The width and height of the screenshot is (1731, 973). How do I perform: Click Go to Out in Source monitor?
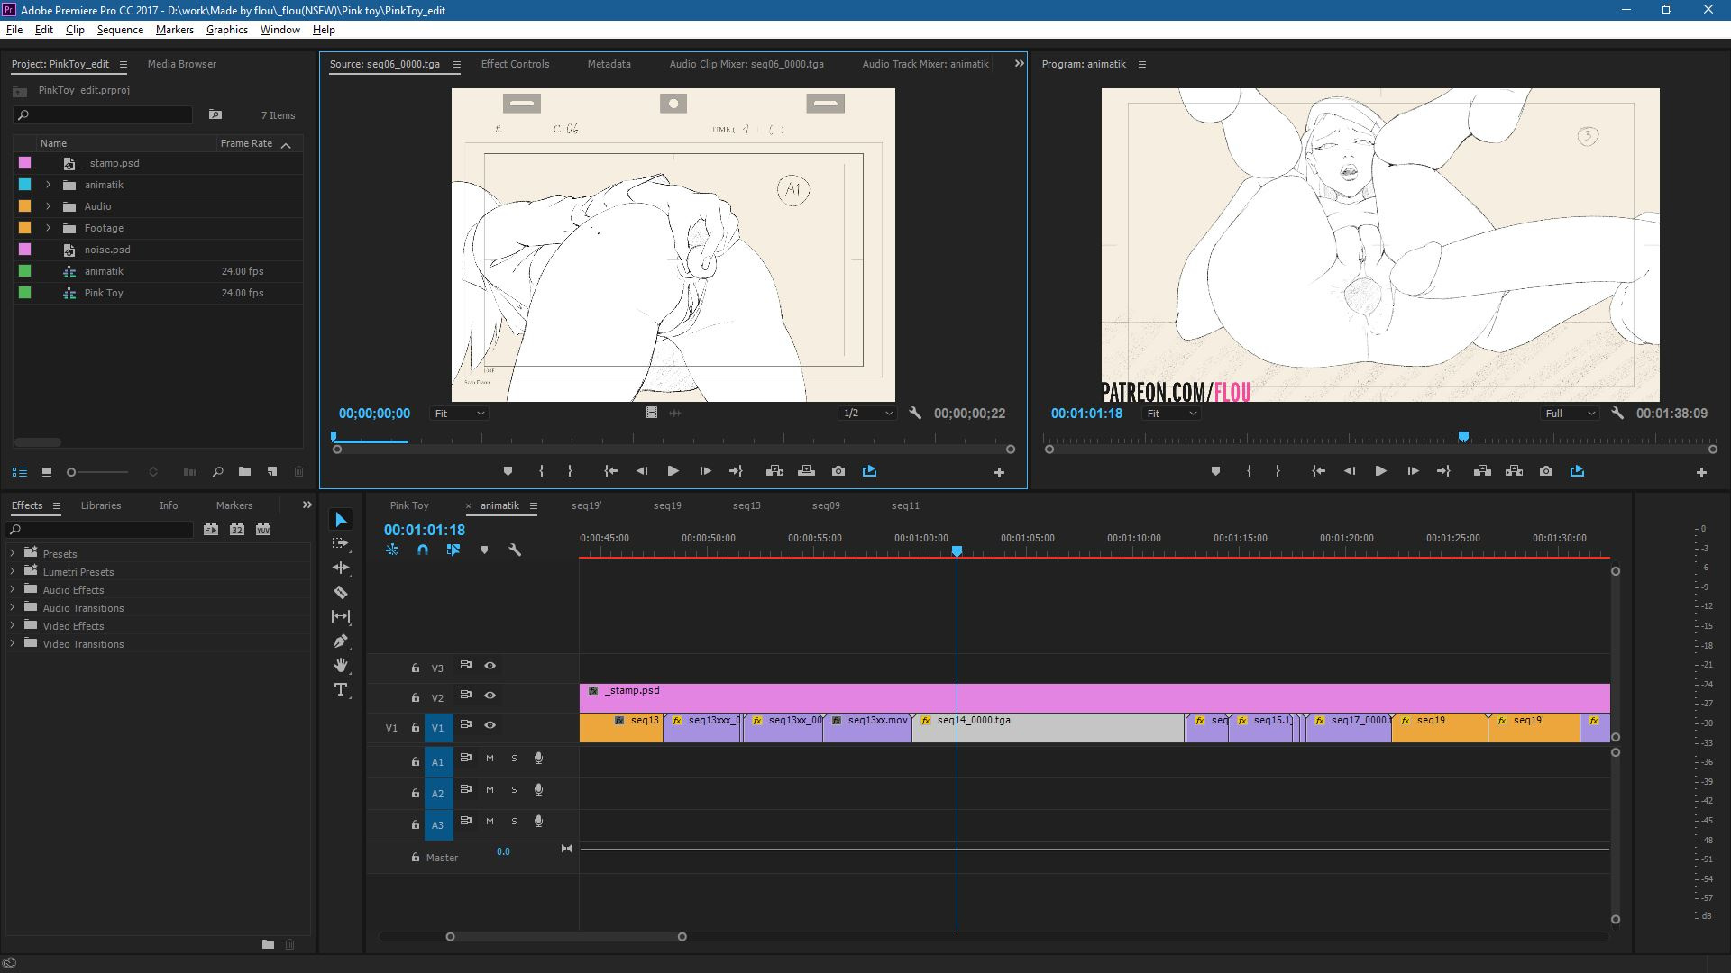click(736, 471)
